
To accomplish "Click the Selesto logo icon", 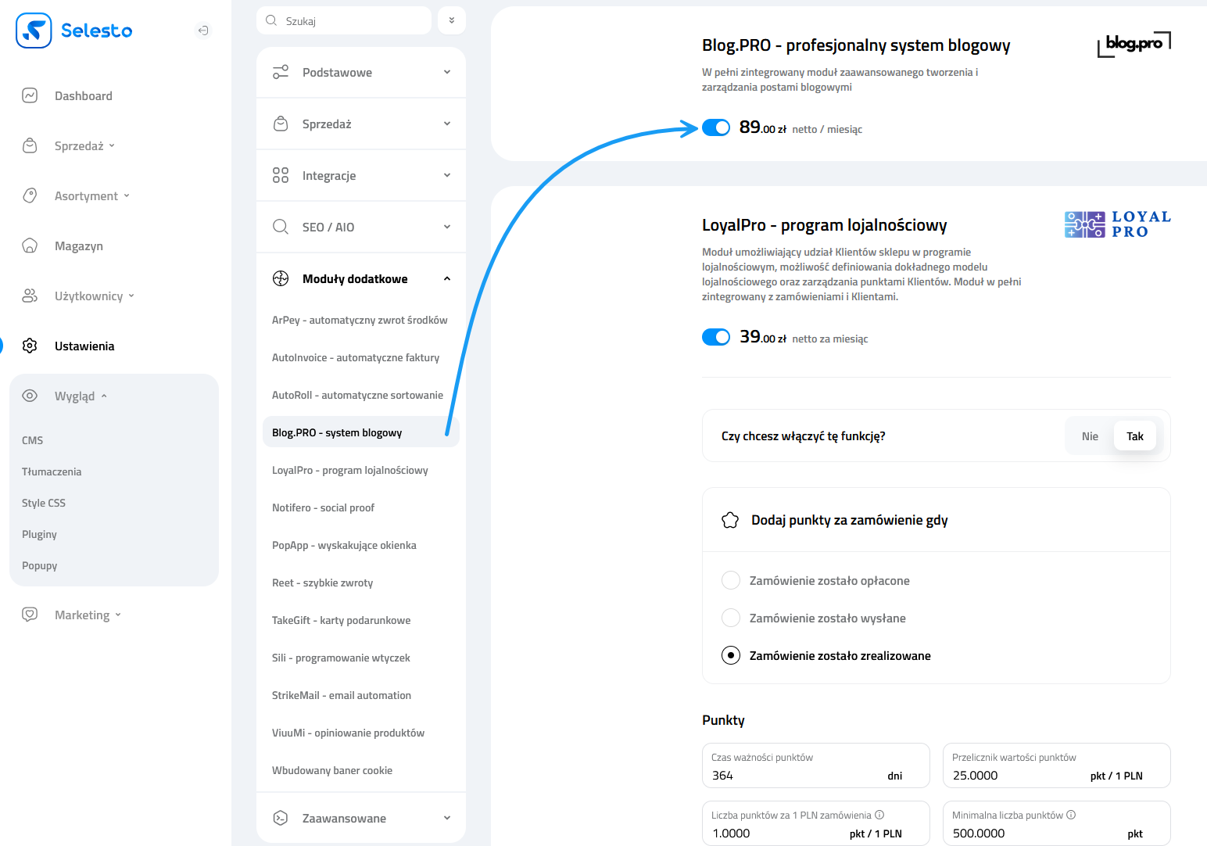I will click(x=34, y=30).
